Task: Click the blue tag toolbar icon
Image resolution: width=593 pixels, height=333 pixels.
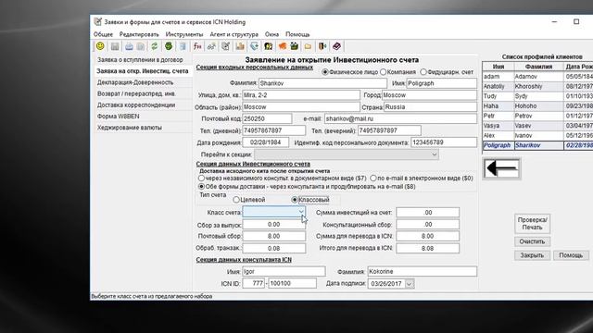Action: click(254, 46)
